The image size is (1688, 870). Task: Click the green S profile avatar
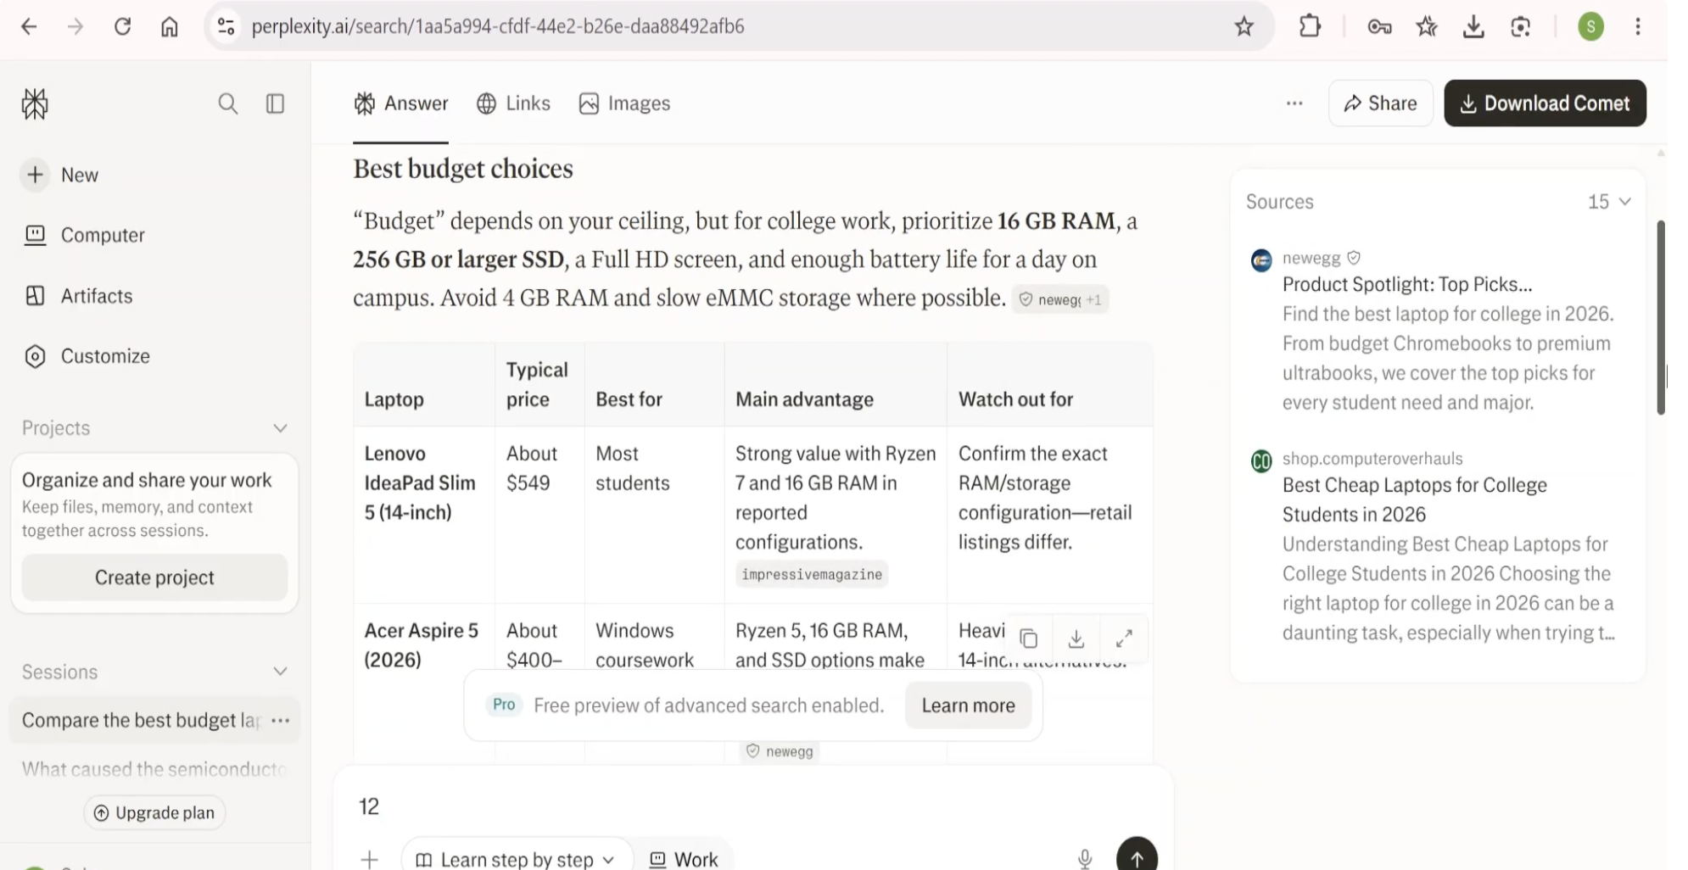1590,26
